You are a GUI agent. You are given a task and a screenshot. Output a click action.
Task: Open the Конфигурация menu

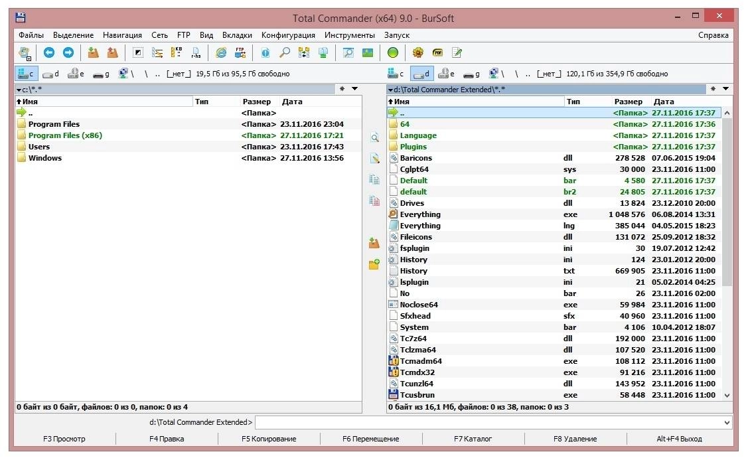[x=288, y=35]
